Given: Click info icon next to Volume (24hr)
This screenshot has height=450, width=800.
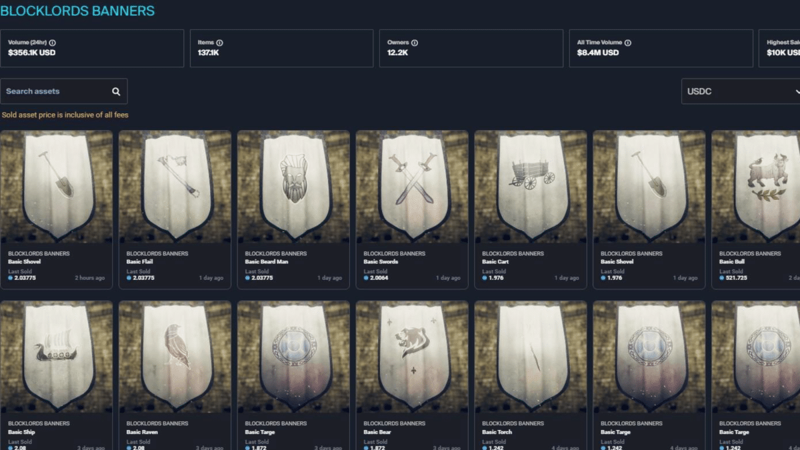Looking at the screenshot, I should point(53,43).
